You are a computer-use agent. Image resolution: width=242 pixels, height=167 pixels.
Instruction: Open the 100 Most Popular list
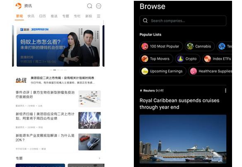click(x=161, y=46)
